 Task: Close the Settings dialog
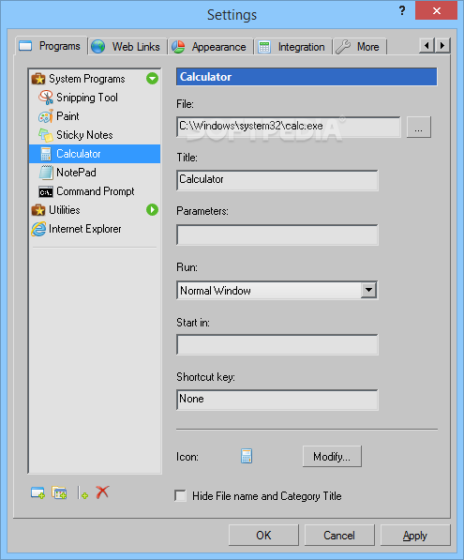click(x=436, y=10)
